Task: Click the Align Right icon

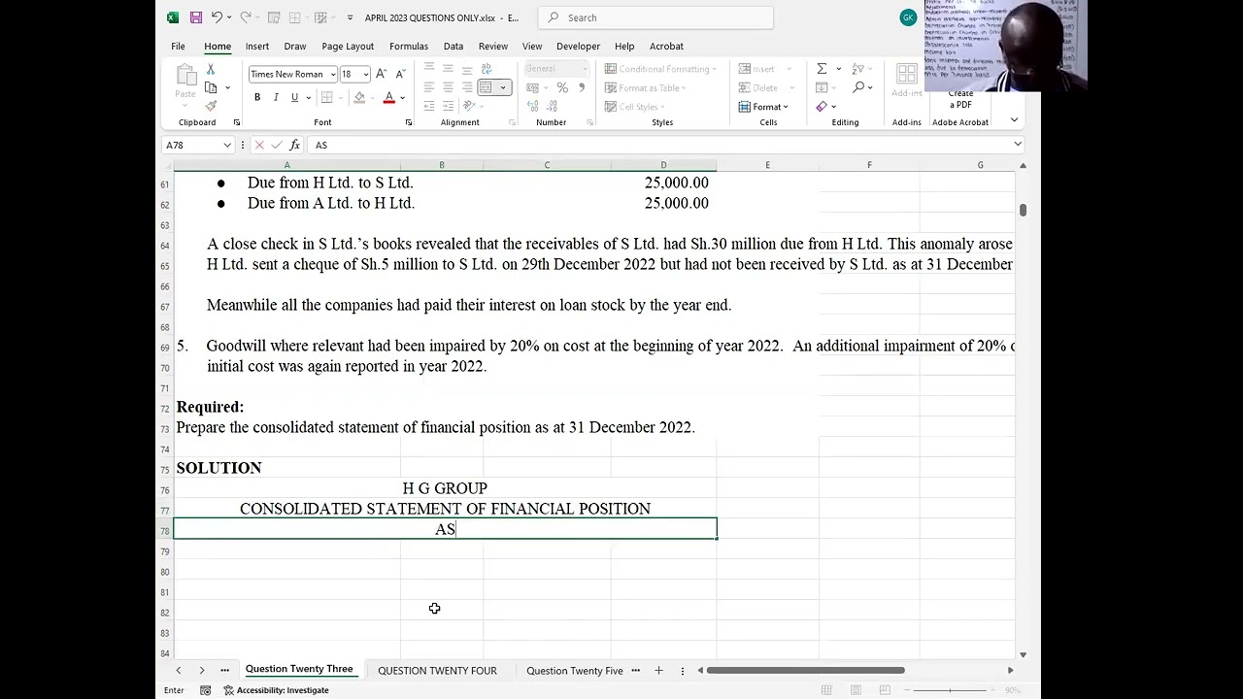Action: point(467,87)
